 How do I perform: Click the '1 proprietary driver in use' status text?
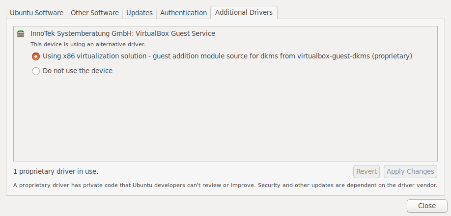pyautogui.click(x=56, y=171)
